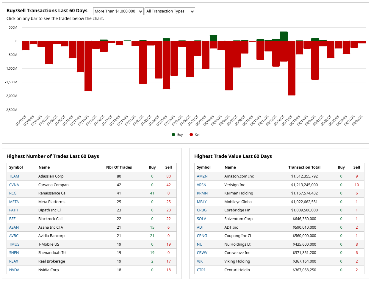This screenshot has height=281, width=371.
Task: Open the NVDA symbol link
Action: [x=14, y=270]
